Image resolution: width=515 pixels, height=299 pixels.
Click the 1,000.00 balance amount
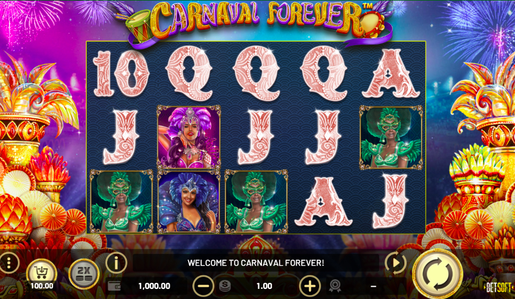pyautogui.click(x=154, y=286)
